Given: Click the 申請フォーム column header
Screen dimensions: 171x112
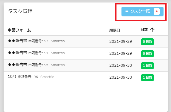Looking at the screenshot, I should pos(19,30).
